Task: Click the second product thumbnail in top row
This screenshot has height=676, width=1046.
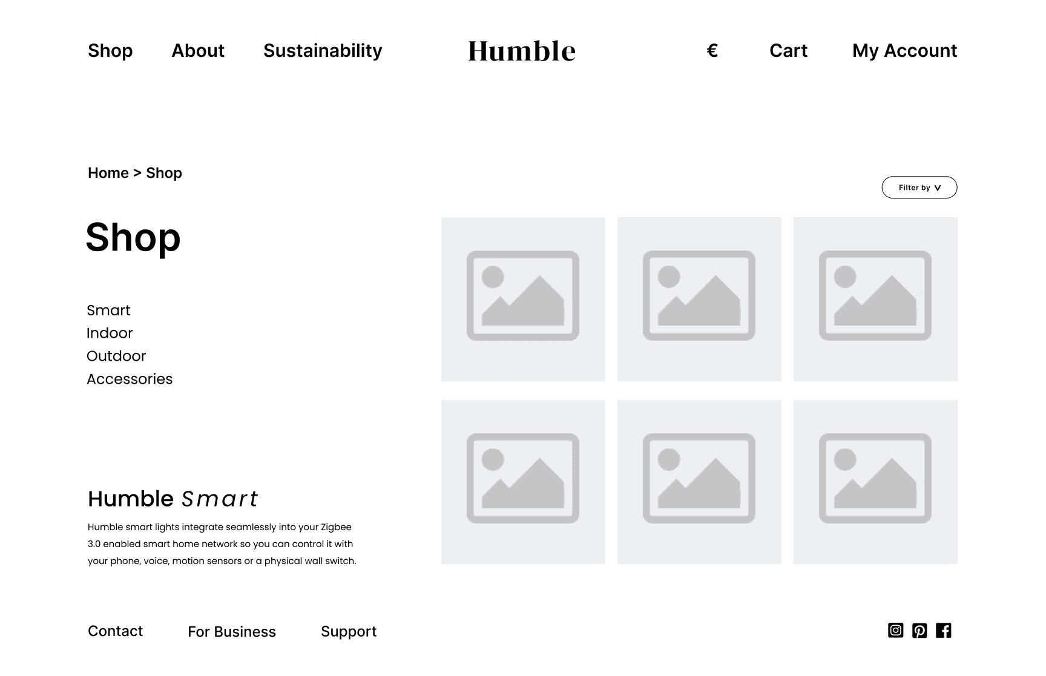Action: (x=699, y=296)
